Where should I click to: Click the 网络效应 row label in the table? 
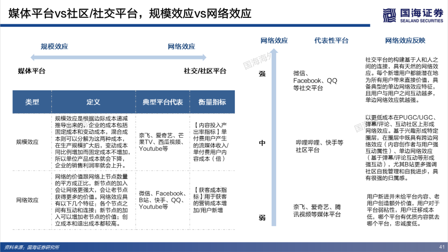point(27,200)
